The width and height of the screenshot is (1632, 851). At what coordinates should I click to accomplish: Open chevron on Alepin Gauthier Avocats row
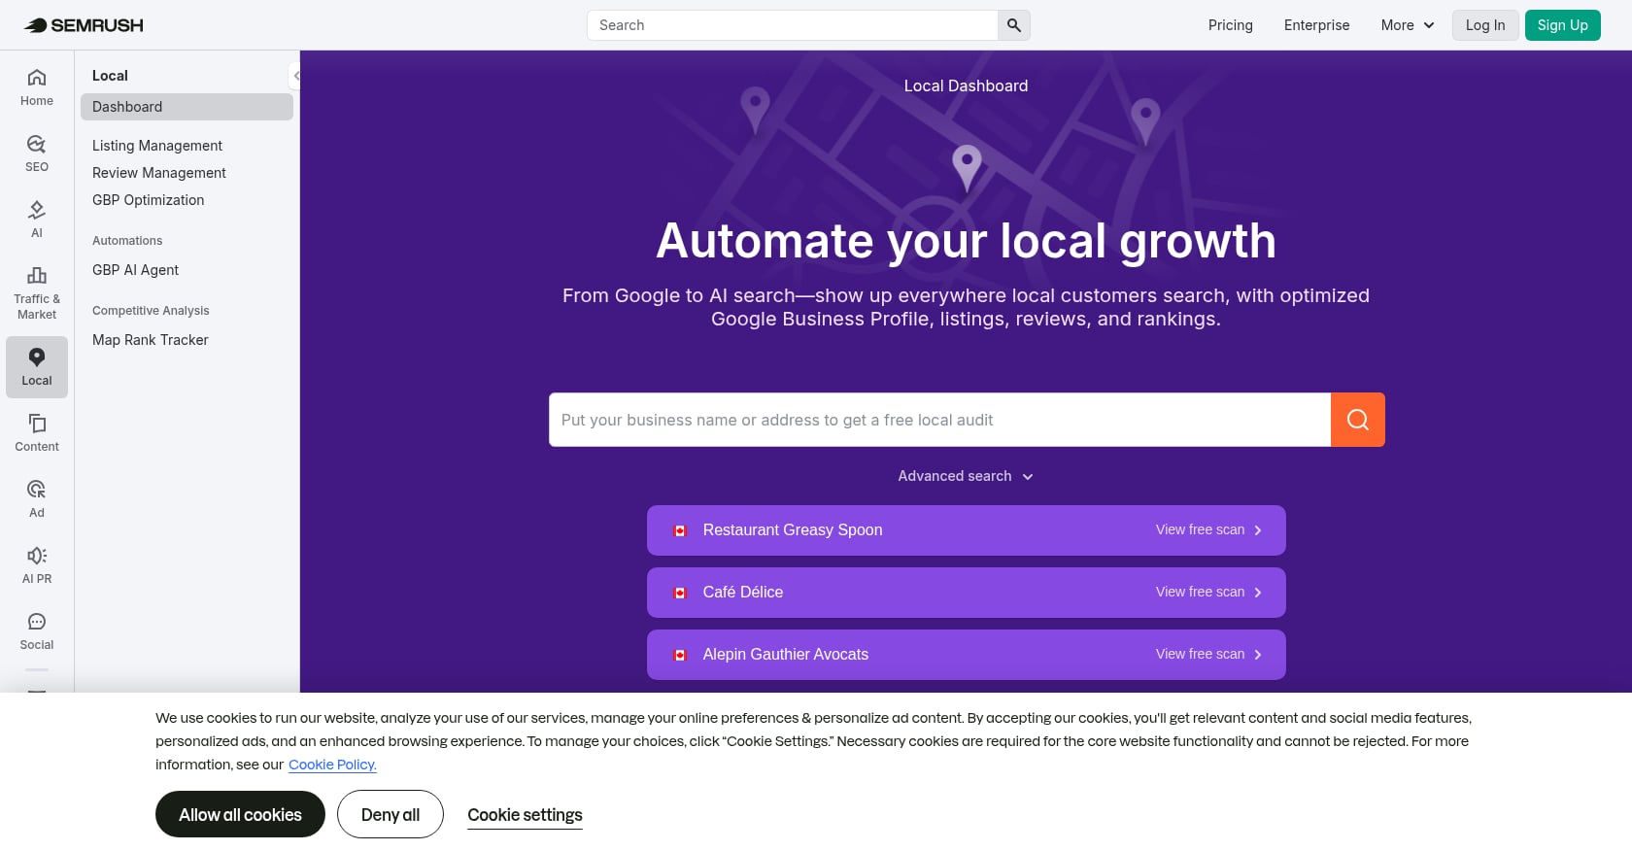[1258, 655]
